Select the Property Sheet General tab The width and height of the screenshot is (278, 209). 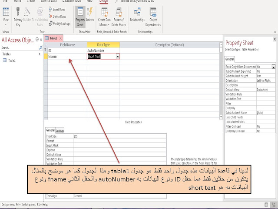(x=230, y=59)
